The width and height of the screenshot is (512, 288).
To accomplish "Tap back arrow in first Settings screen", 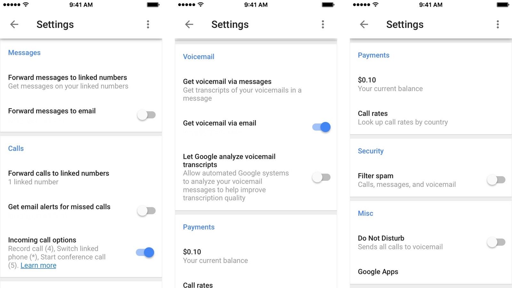I will tap(14, 24).
